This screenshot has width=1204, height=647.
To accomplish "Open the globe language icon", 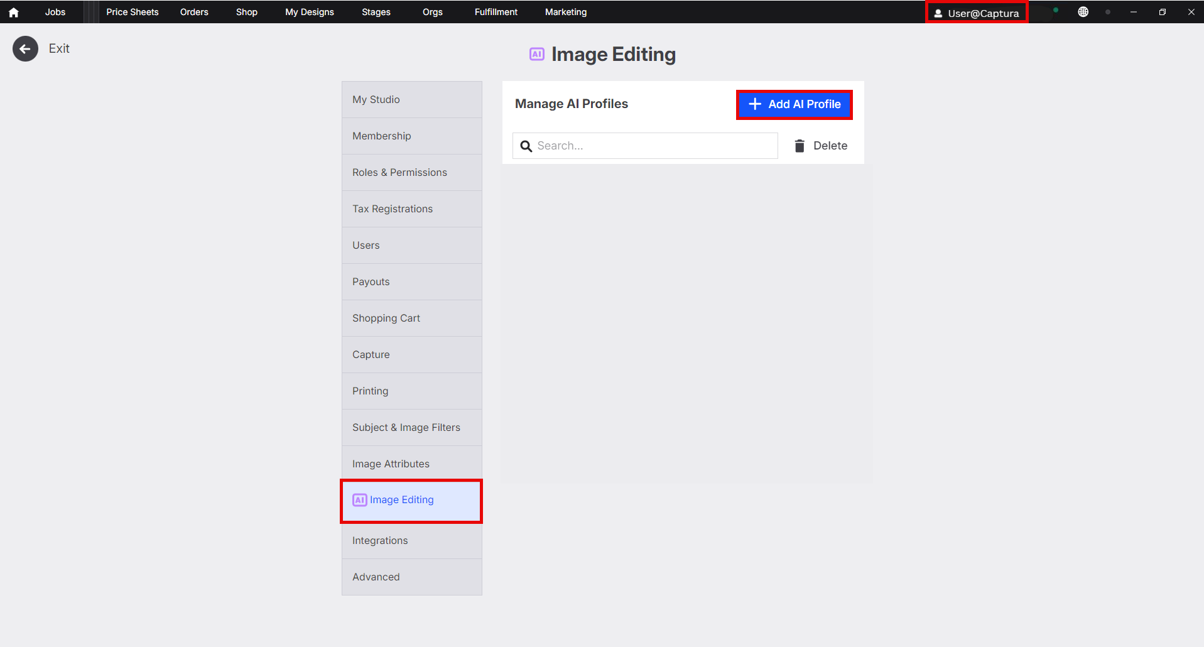I will [x=1083, y=12].
